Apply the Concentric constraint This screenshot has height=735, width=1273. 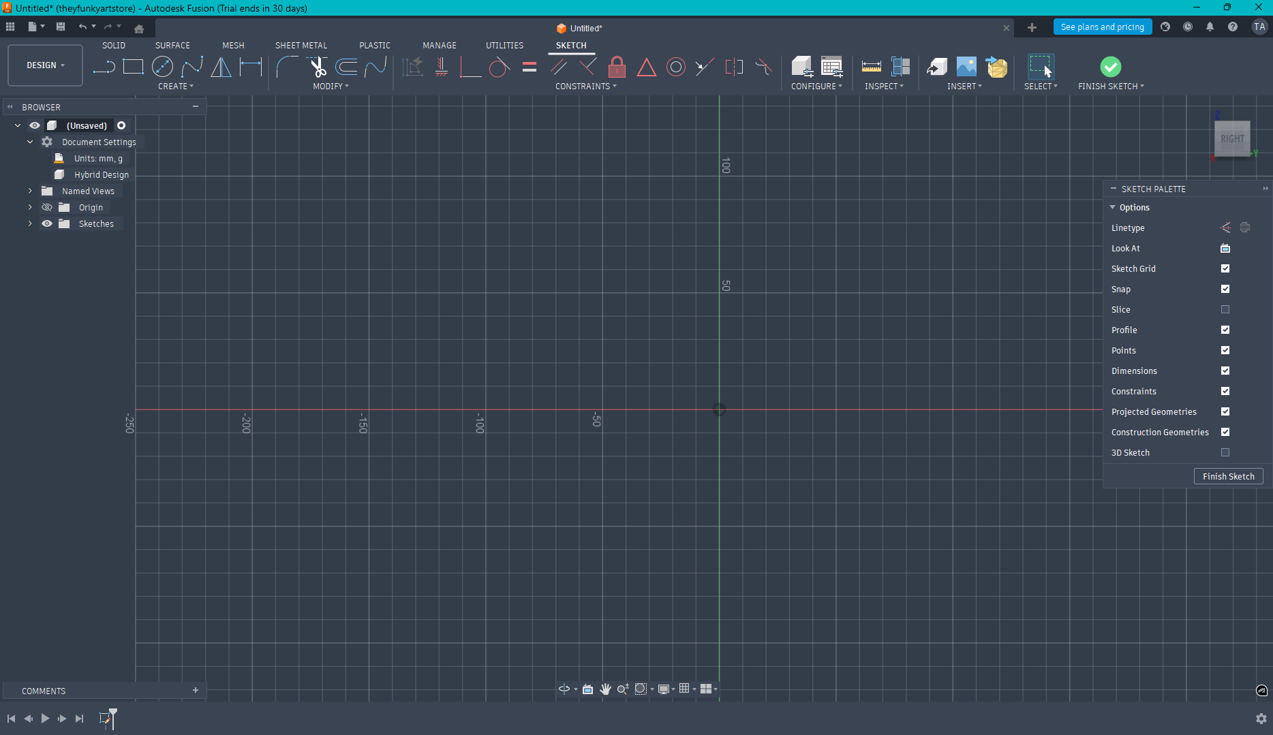(675, 67)
